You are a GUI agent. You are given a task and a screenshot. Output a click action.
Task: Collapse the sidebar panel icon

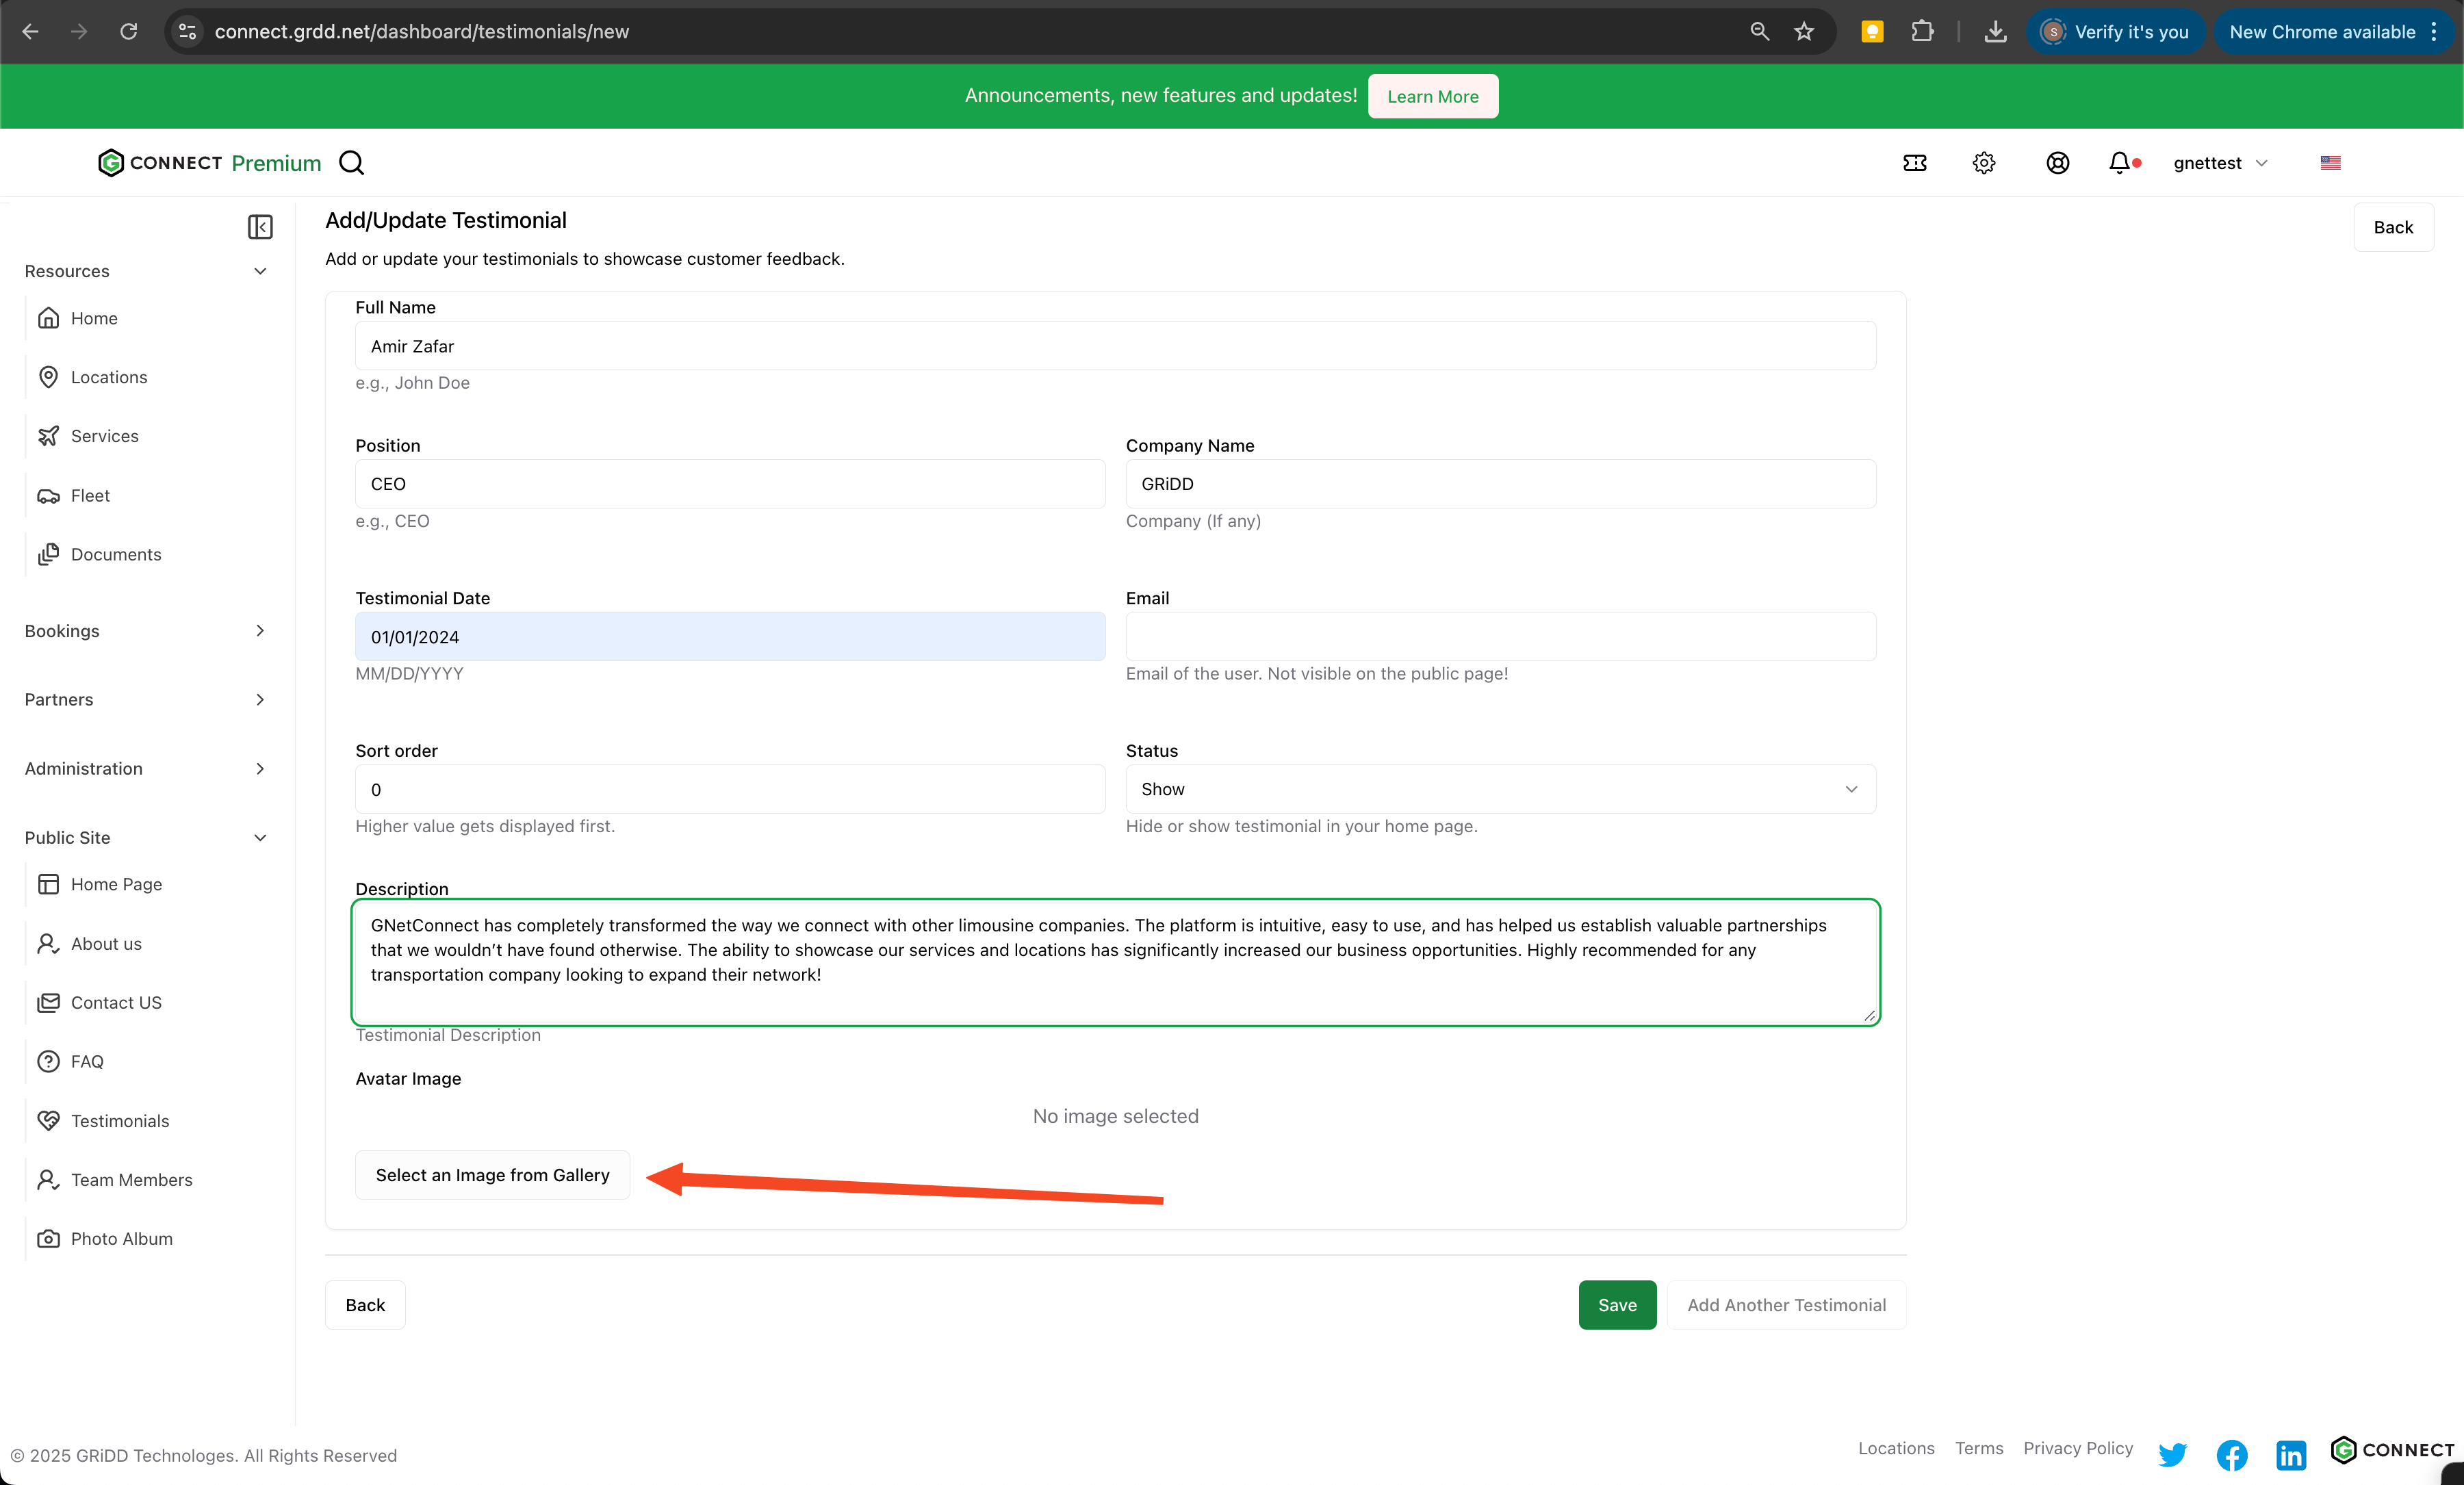[x=260, y=227]
